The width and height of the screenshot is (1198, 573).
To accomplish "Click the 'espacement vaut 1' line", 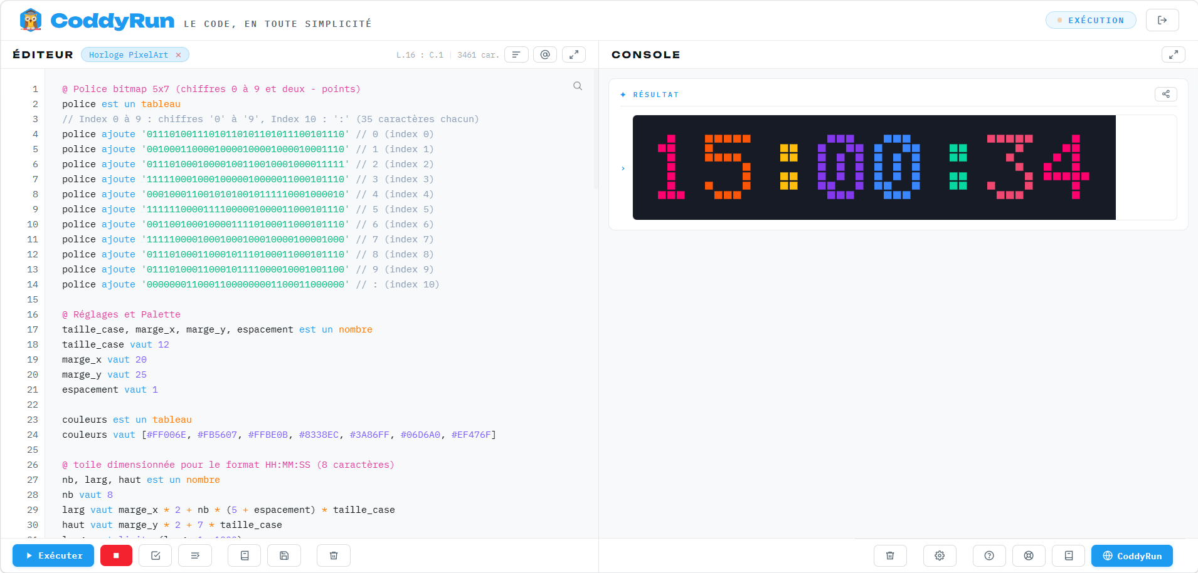I will pos(110,390).
